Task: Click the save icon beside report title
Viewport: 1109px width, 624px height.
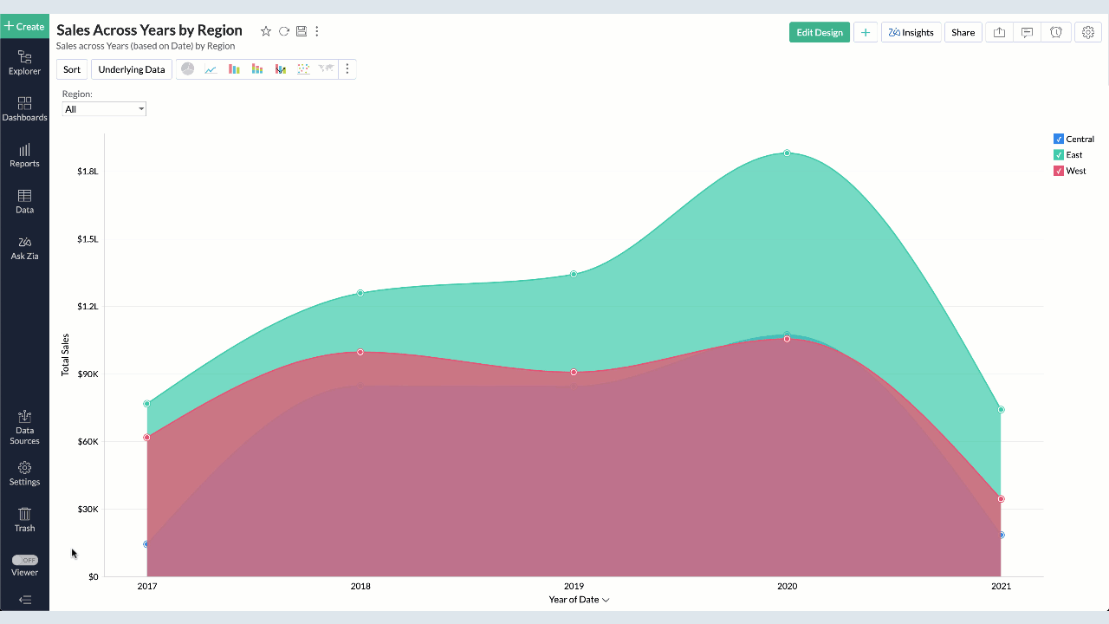Action: pyautogui.click(x=302, y=31)
